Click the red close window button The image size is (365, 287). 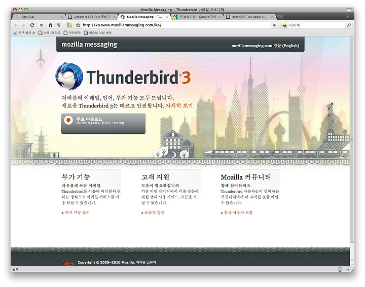(15, 10)
